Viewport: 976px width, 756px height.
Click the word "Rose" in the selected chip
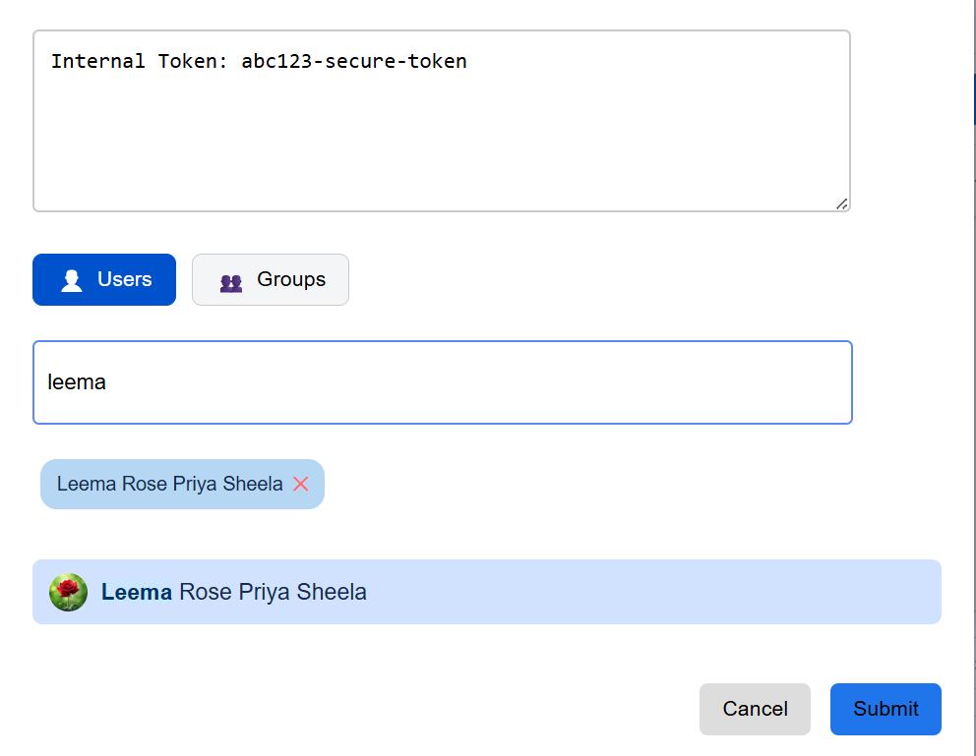point(145,484)
